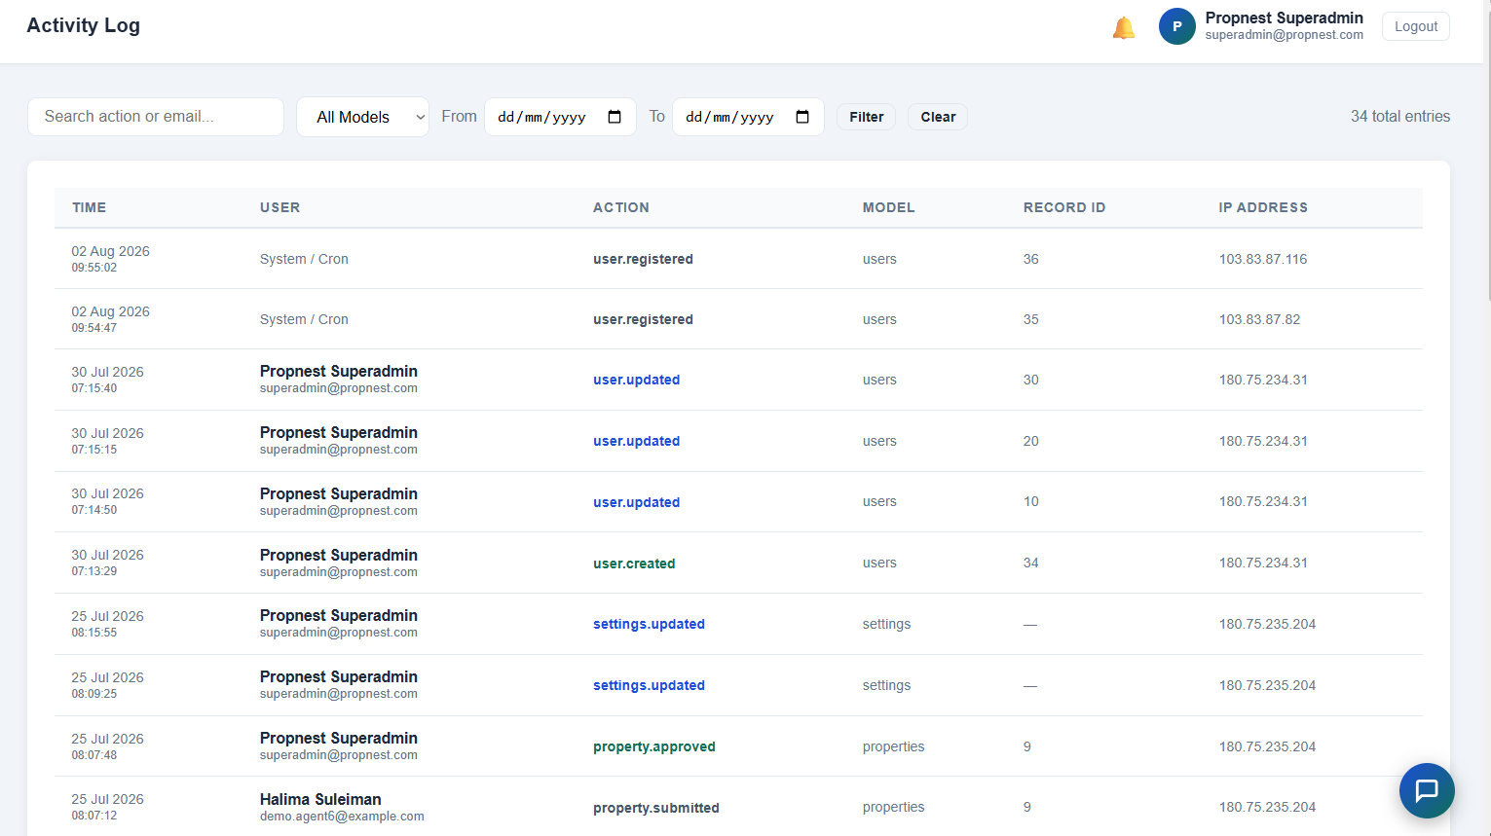
Task: Click IP address 103.83.87.82
Action: (1259, 319)
